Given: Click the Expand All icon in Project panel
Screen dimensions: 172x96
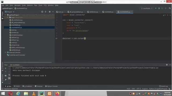Looking at the screenshot, I should [45, 12].
